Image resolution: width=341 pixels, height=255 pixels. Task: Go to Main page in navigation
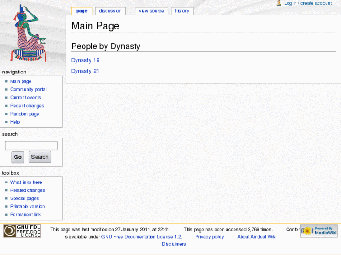pos(21,81)
